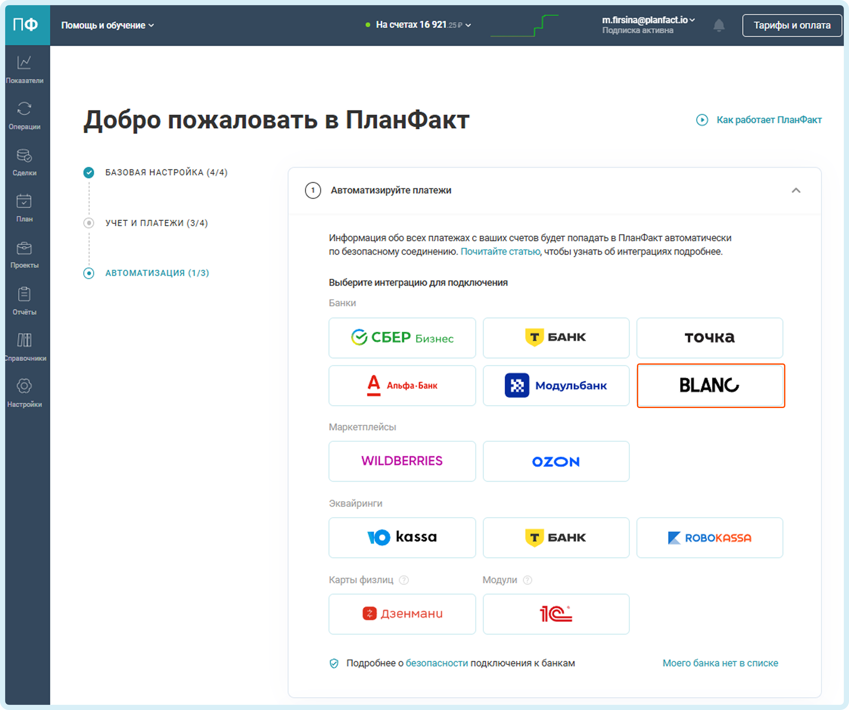Click the Тарифы и оплата button
849x710 pixels.
(x=792, y=25)
